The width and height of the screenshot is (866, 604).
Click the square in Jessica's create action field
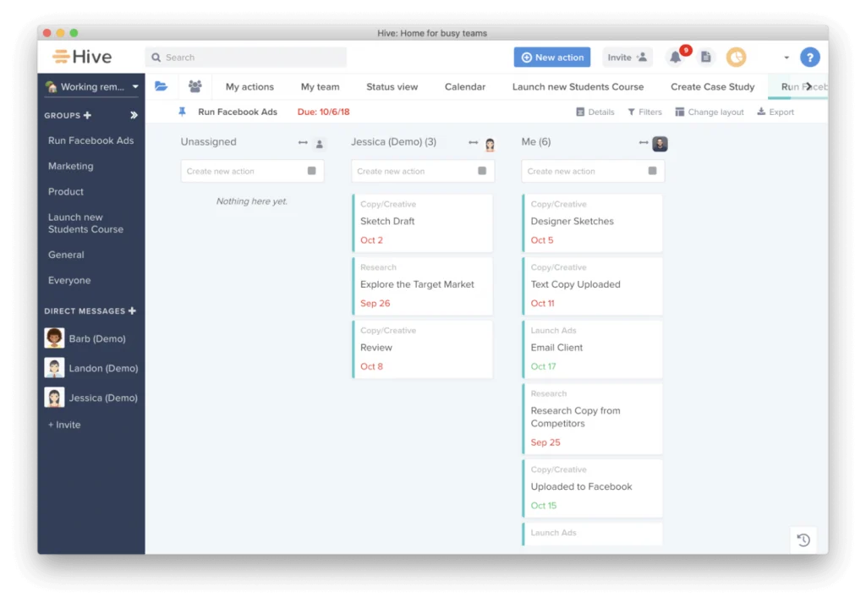[x=482, y=171]
